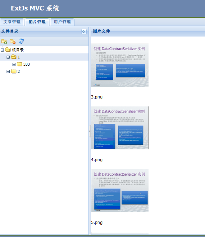This screenshot has width=205, height=237.
Task: Click the 文件目录 panel title
Action: tap(10, 31)
